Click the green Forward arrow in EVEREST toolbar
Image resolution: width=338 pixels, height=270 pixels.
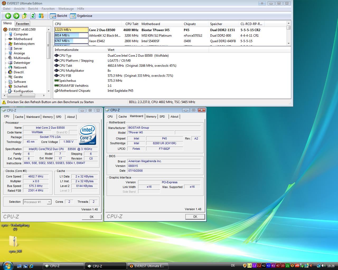coord(16,16)
